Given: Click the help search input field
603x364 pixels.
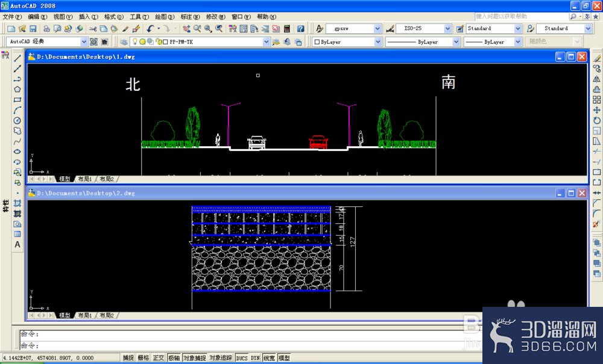Looking at the screenshot, I should coord(522,16).
